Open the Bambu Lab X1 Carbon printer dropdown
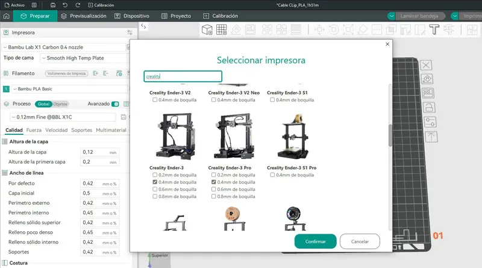This screenshot has width=482, height=268. click(x=64, y=48)
